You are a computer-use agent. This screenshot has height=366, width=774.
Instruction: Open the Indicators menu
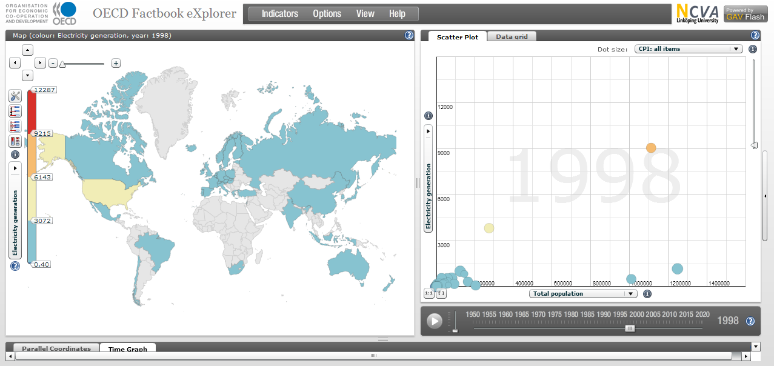[x=280, y=14]
